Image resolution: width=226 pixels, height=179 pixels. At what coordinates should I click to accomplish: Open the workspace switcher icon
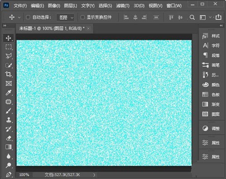(x=202, y=18)
